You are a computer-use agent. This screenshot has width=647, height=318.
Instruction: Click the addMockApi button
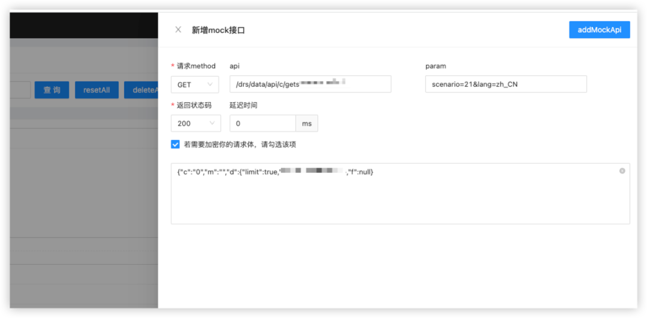point(599,30)
